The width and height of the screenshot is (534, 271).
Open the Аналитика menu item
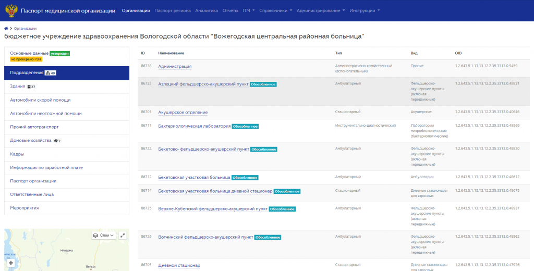[x=207, y=10]
